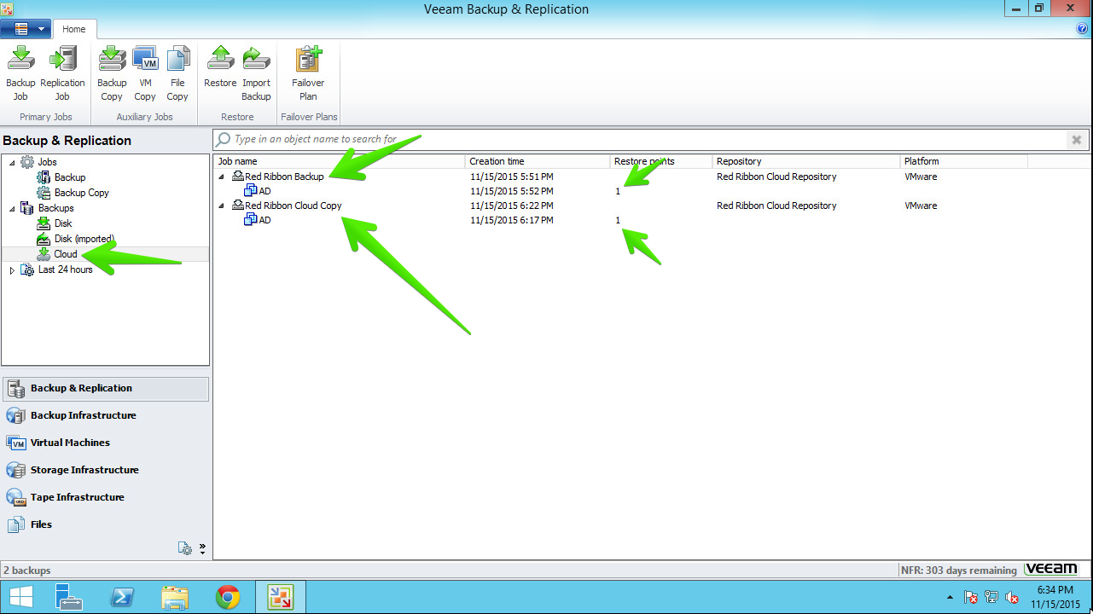Sort by Platform column header
Viewport: 1093px width, 614px height.
(x=964, y=161)
